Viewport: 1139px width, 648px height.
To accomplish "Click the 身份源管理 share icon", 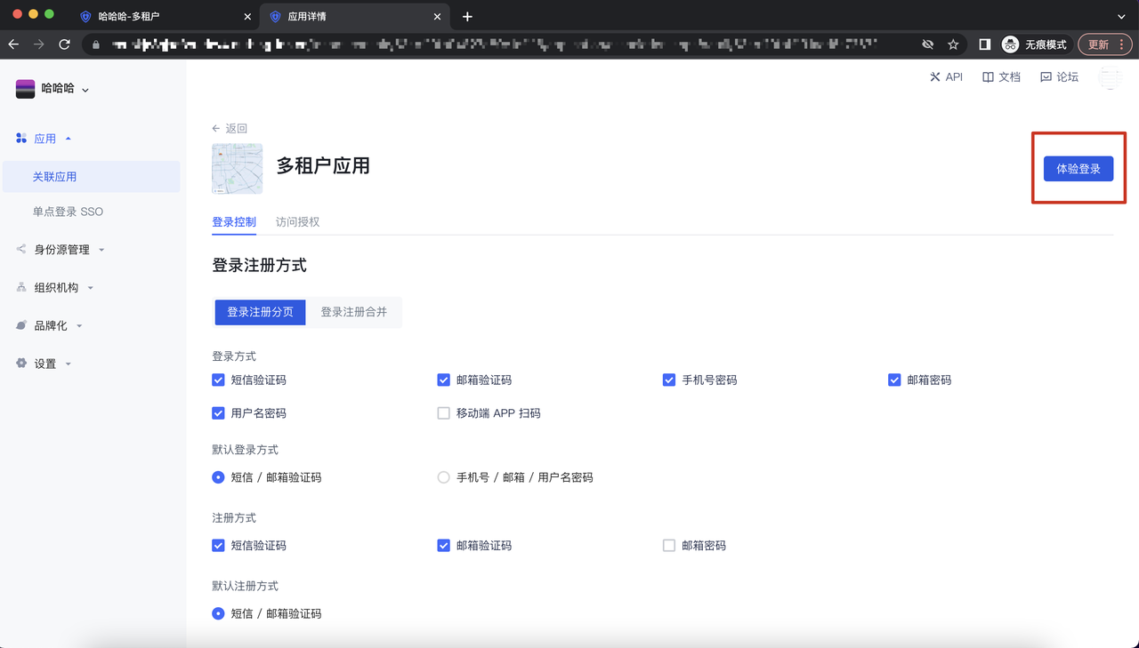I will coord(21,250).
